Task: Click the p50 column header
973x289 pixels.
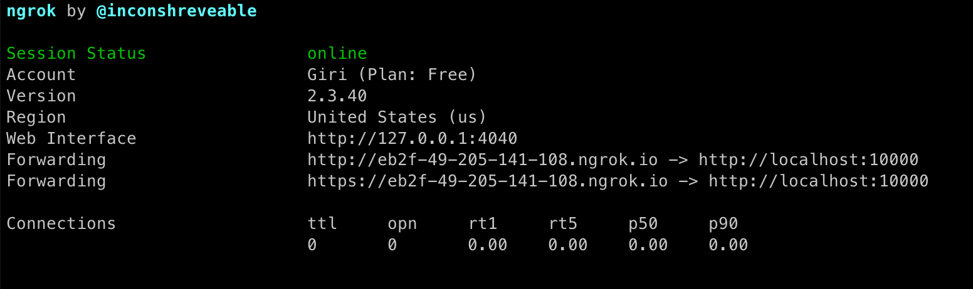Action: click(643, 224)
